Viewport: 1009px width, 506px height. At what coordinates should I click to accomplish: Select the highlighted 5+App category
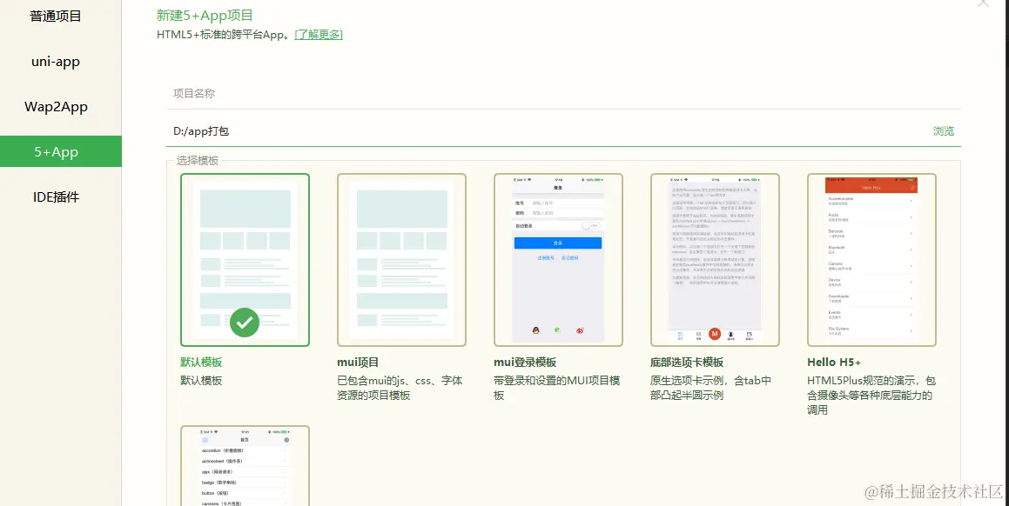pos(54,151)
